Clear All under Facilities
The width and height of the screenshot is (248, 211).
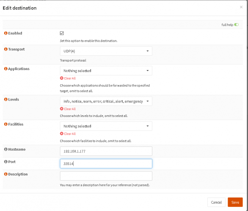coord(68,134)
